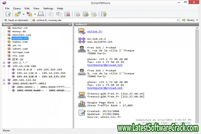Open the View menu
Screen dimensions: 201x134
[x=36, y=8]
